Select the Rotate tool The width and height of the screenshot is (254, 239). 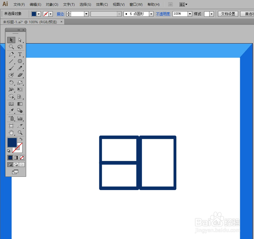(x=11, y=83)
